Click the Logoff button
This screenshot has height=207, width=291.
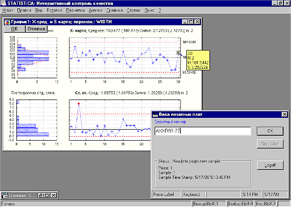click(x=270, y=165)
